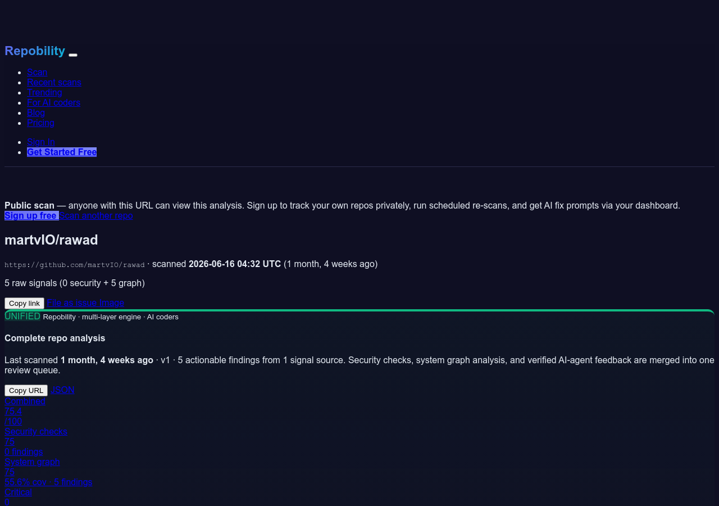Click the Sign In link
This screenshot has height=506, width=719.
coord(41,142)
